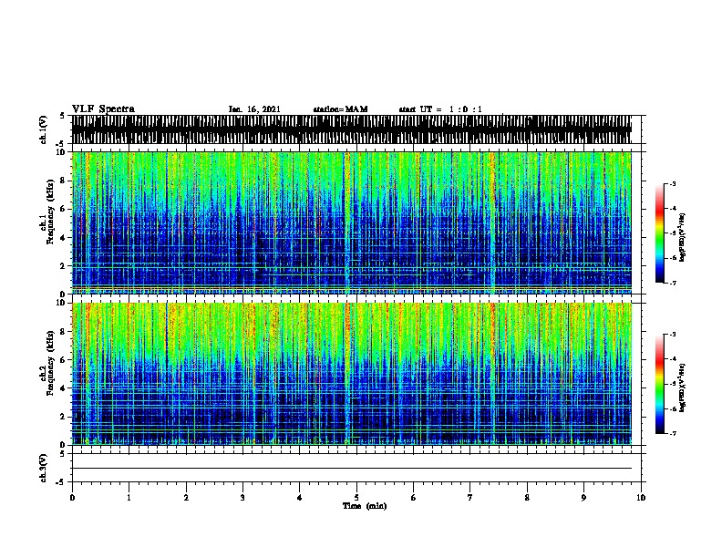Click the "VLF Spectra" plot title
Image resolution: width=722 pixels, height=558 pixels.
[103, 109]
